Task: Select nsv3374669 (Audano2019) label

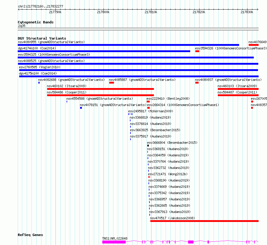Action: pos(169,187)
